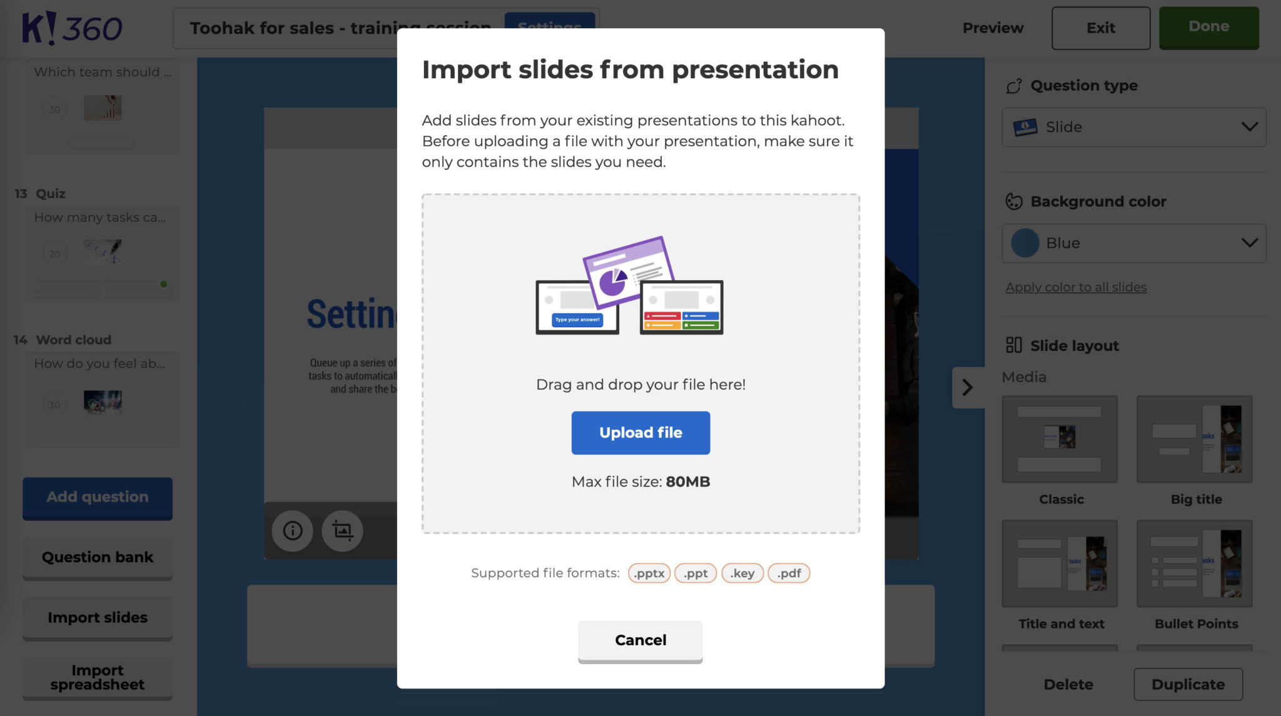This screenshot has width=1281, height=716.
Task: Open the Question type dropdown
Action: [x=1248, y=127]
